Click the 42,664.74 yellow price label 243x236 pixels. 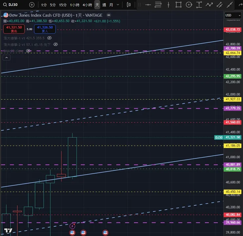pos(232,53)
